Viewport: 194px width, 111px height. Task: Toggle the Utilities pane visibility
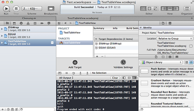click(x=176, y=9)
